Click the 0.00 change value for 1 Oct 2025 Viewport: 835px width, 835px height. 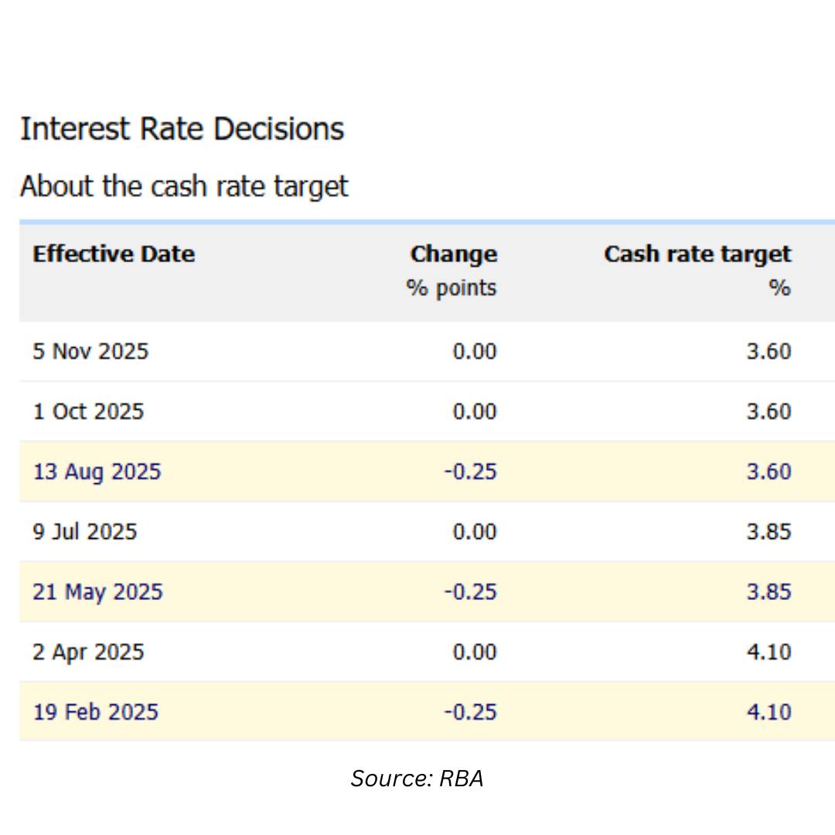[475, 411]
